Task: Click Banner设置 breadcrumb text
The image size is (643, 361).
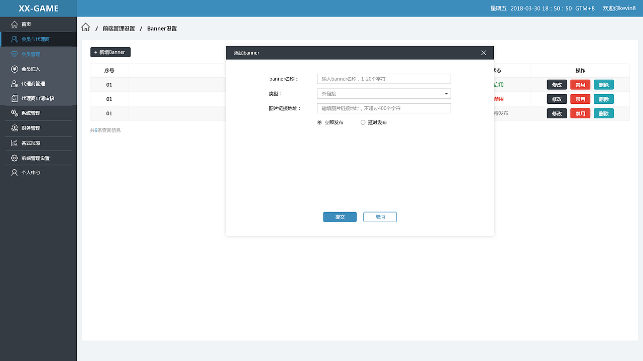Action: click(x=162, y=29)
